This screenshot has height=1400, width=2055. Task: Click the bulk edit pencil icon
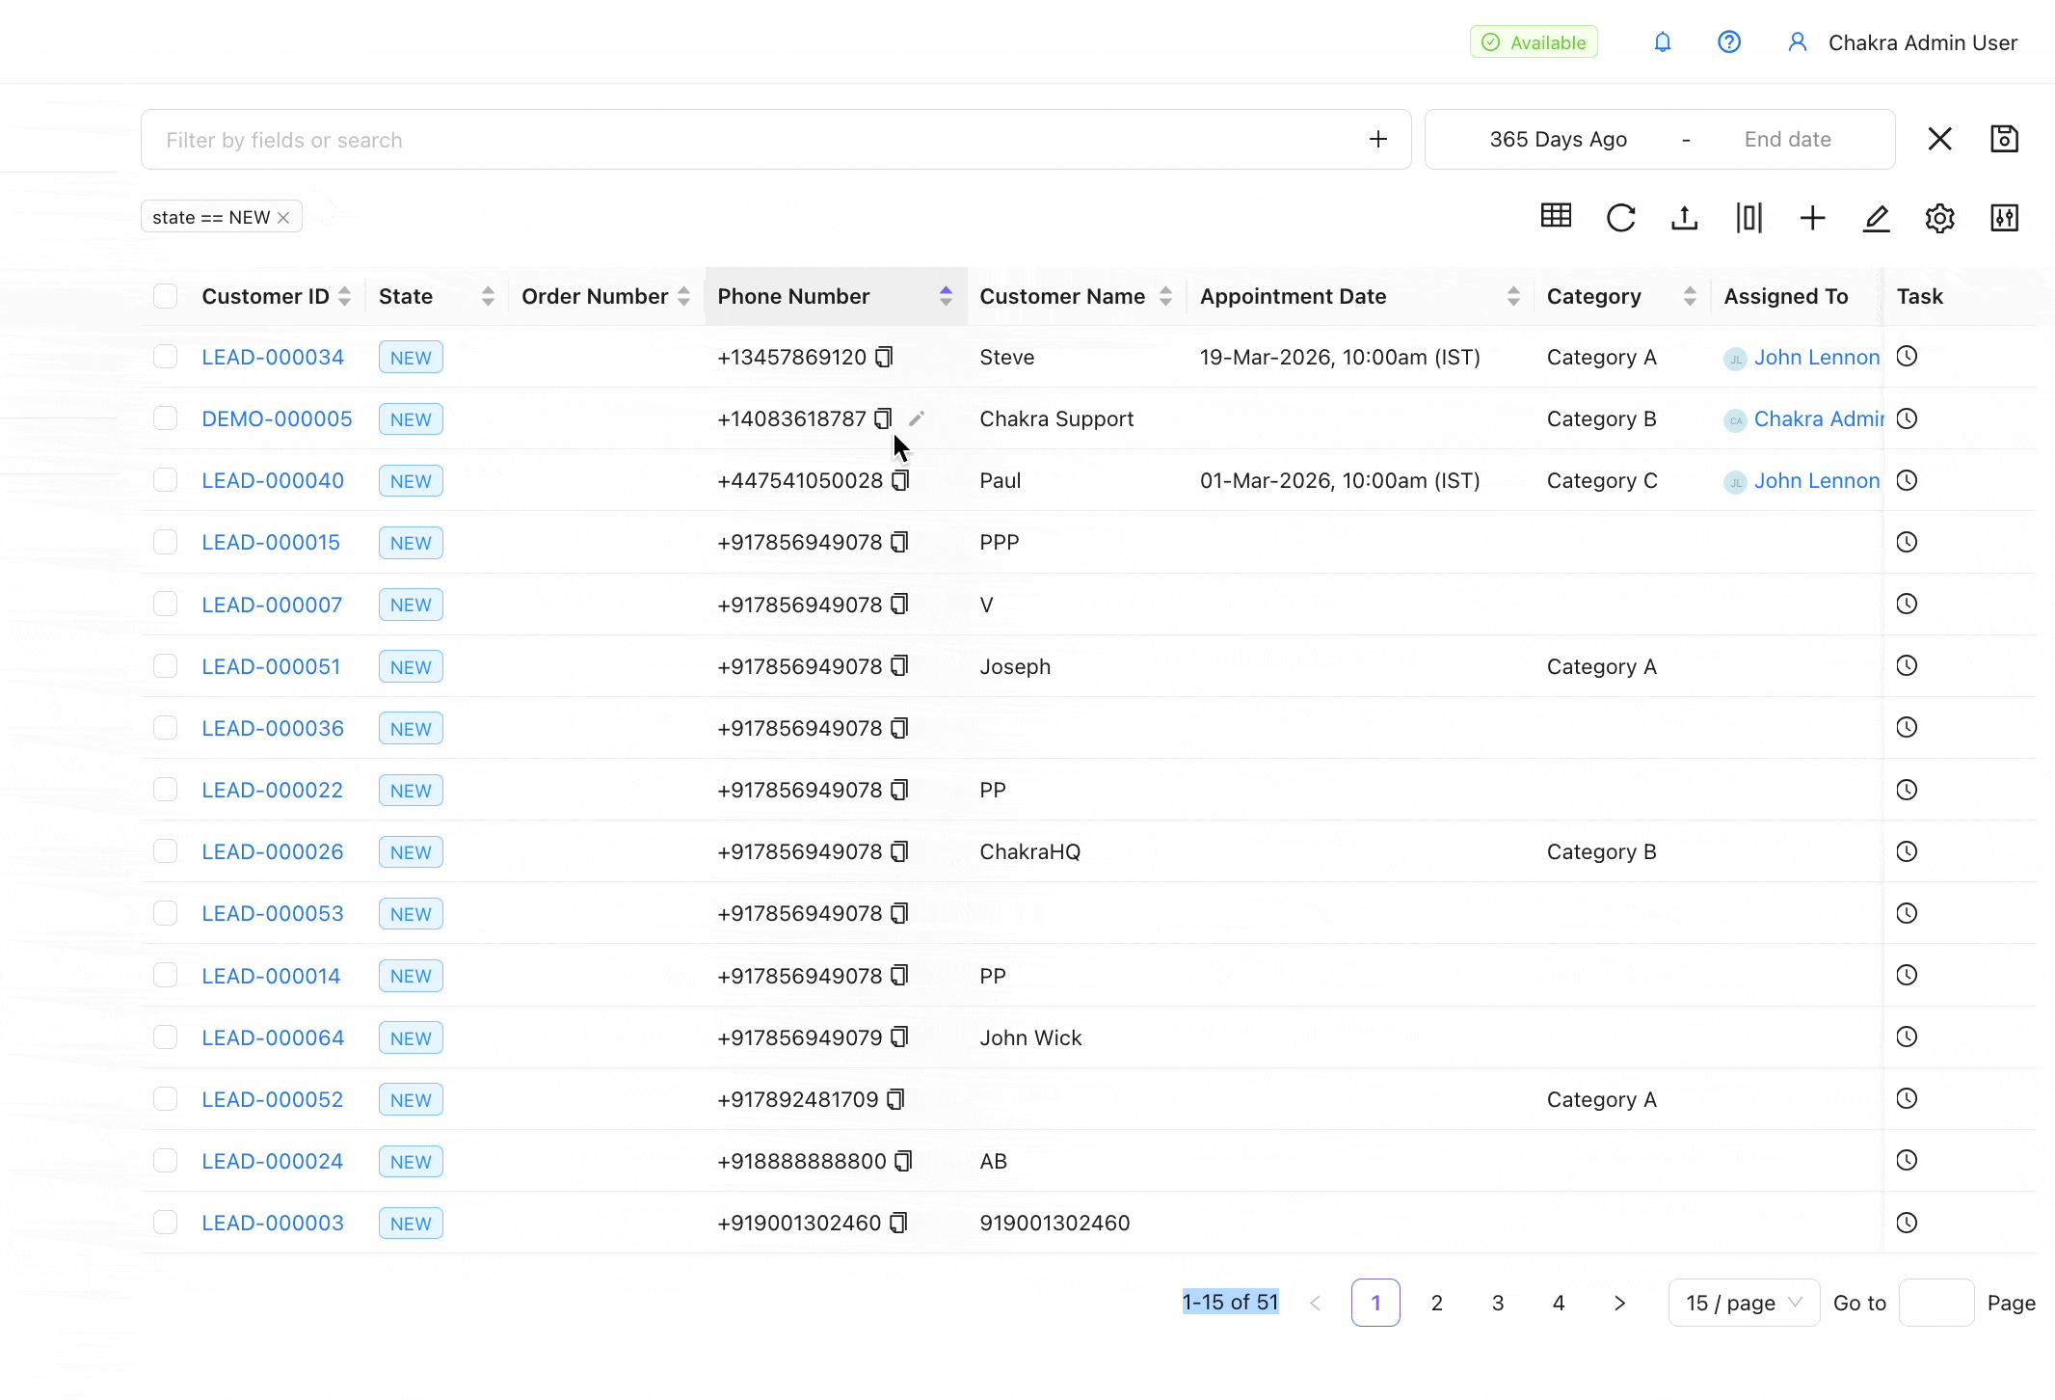tap(1876, 218)
